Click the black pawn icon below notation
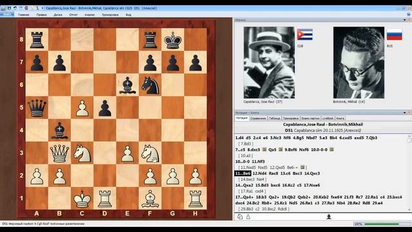412x232 pixels. pyautogui.click(x=329, y=217)
